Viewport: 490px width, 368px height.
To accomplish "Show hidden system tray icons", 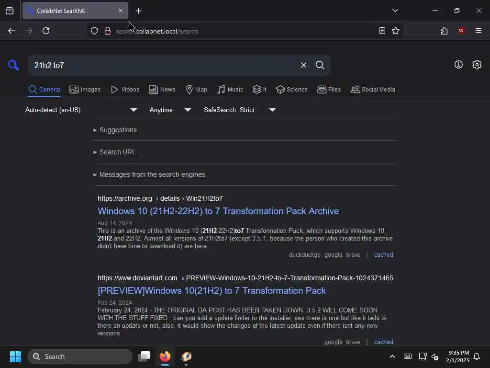I will click(x=392, y=356).
